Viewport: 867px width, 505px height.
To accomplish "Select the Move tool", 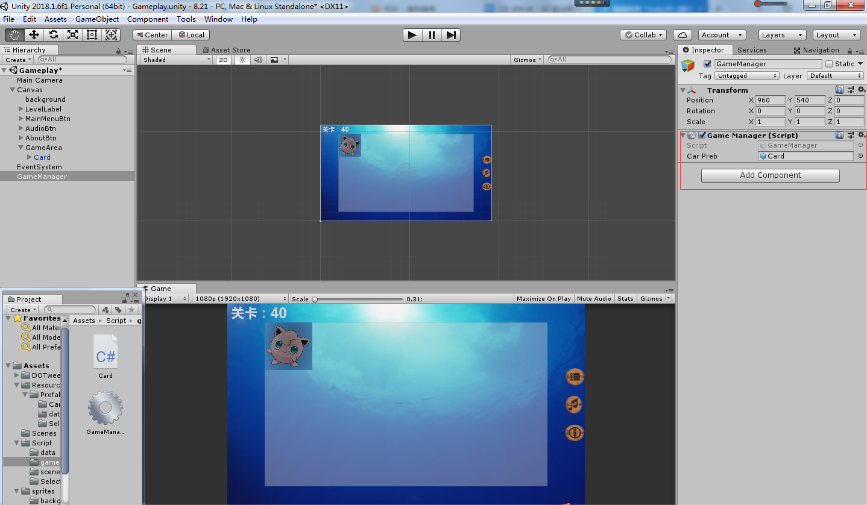I will (x=34, y=35).
